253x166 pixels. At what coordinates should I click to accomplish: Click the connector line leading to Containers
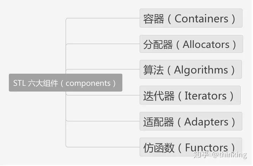[105, 18]
